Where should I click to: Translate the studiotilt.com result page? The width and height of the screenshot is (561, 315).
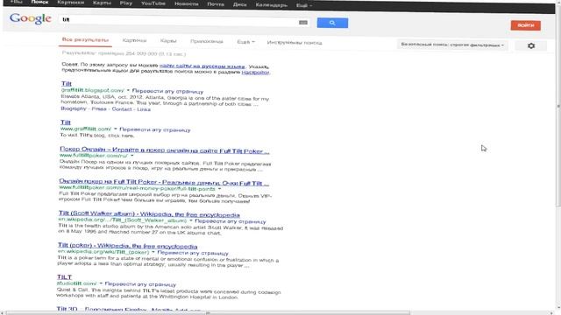(140, 284)
